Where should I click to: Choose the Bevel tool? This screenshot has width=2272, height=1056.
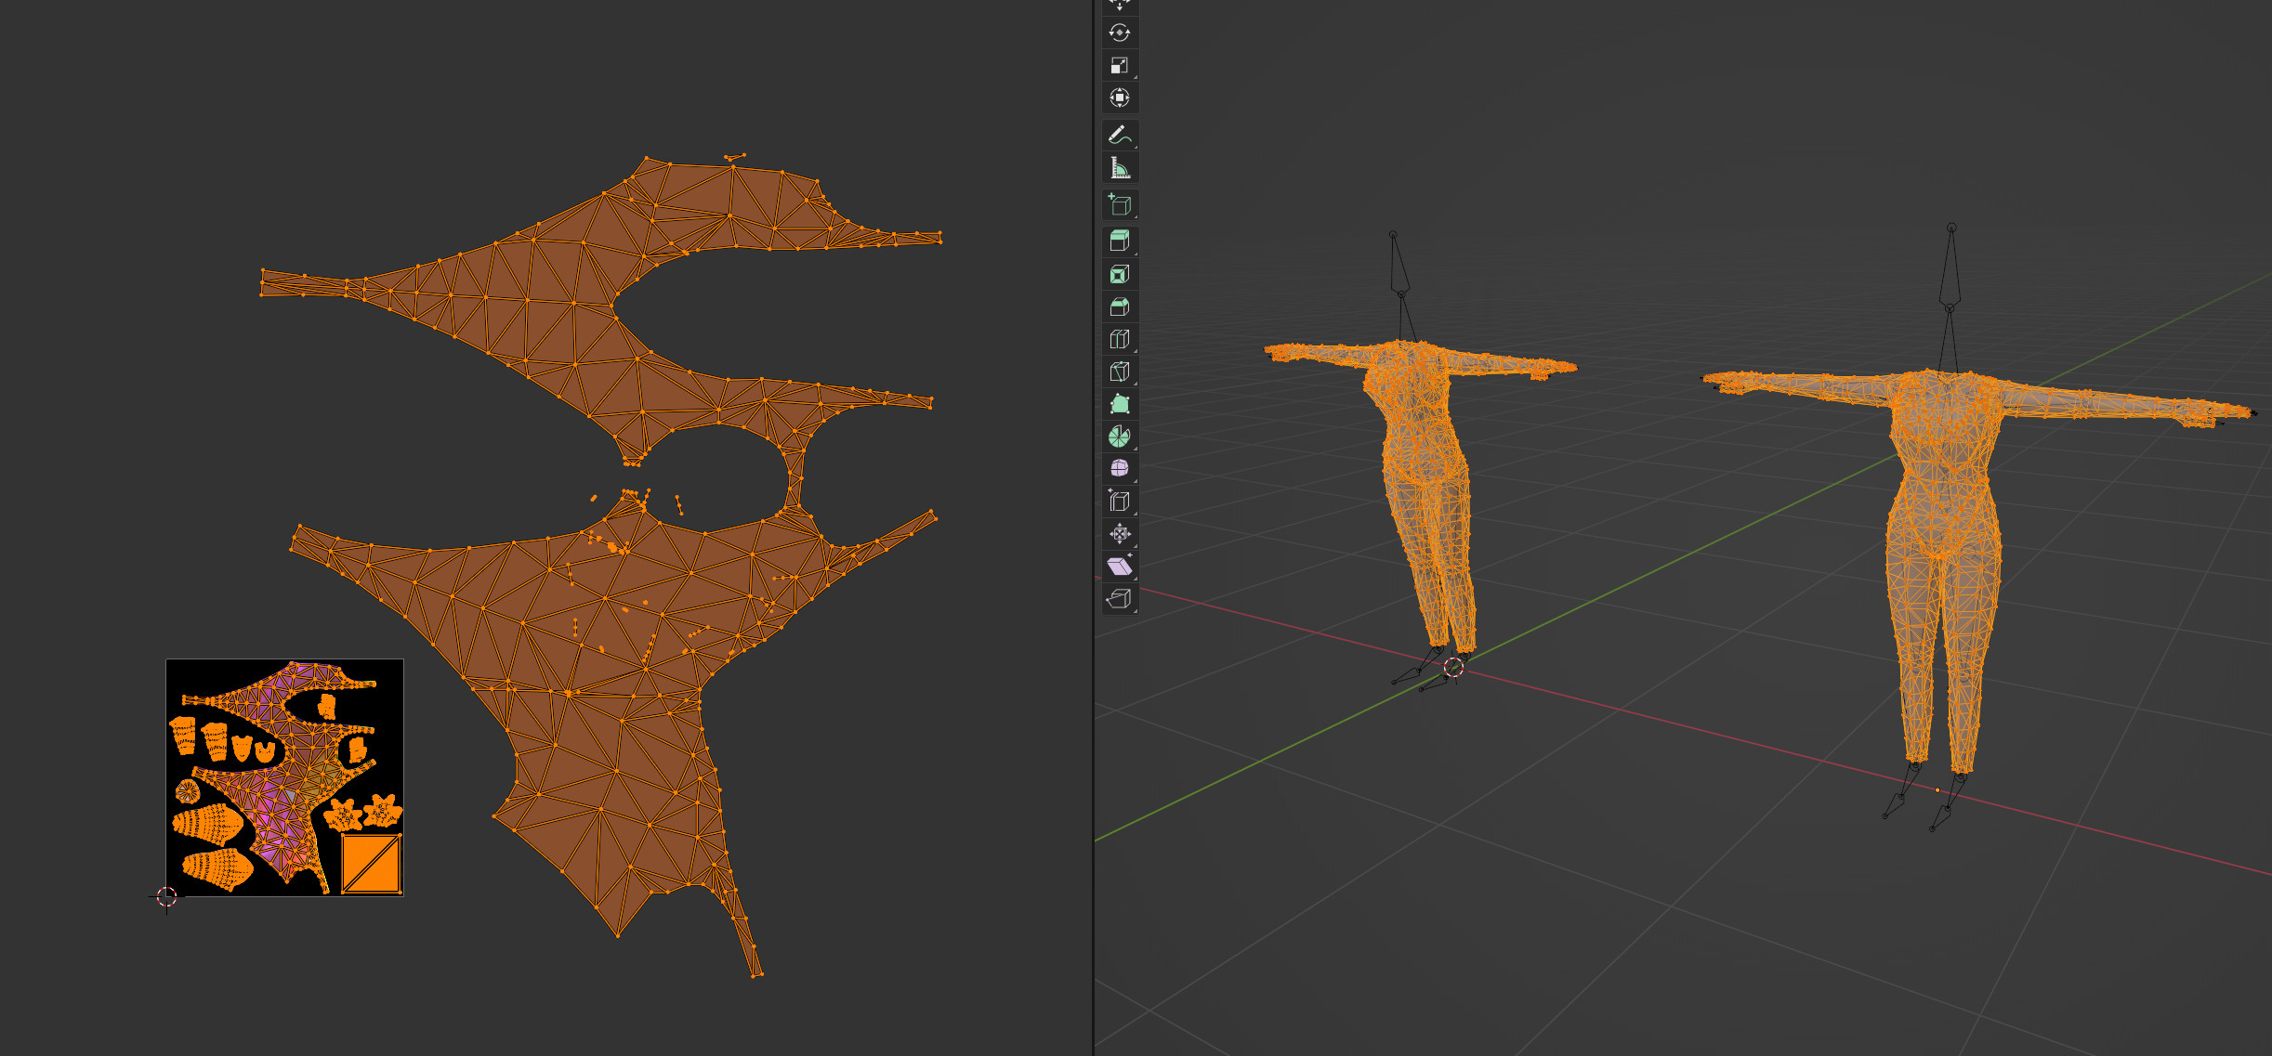tap(1119, 306)
